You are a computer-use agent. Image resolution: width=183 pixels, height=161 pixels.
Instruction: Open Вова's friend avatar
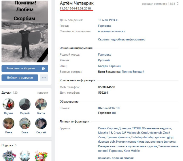pyautogui.click(x=25, y=123)
